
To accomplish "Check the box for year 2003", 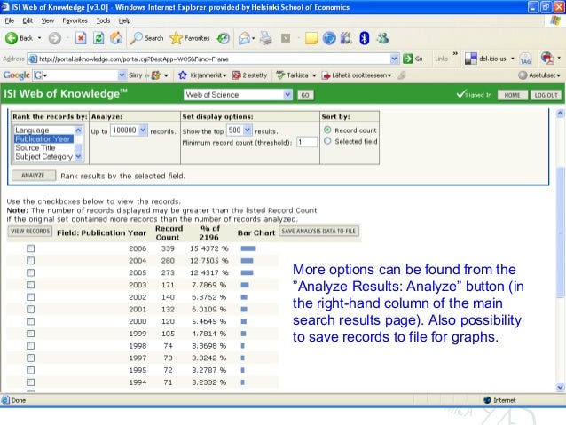I will [x=31, y=285].
